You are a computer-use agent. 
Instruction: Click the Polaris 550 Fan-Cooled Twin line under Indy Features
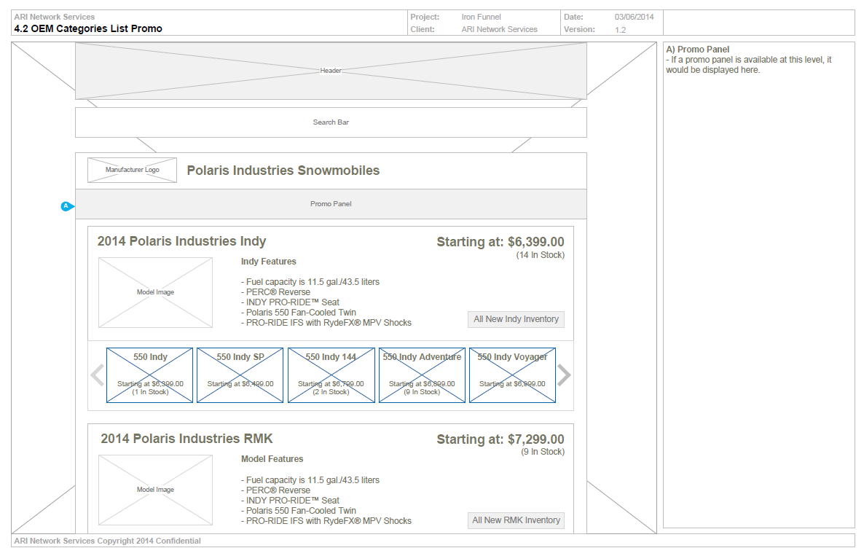coord(299,313)
